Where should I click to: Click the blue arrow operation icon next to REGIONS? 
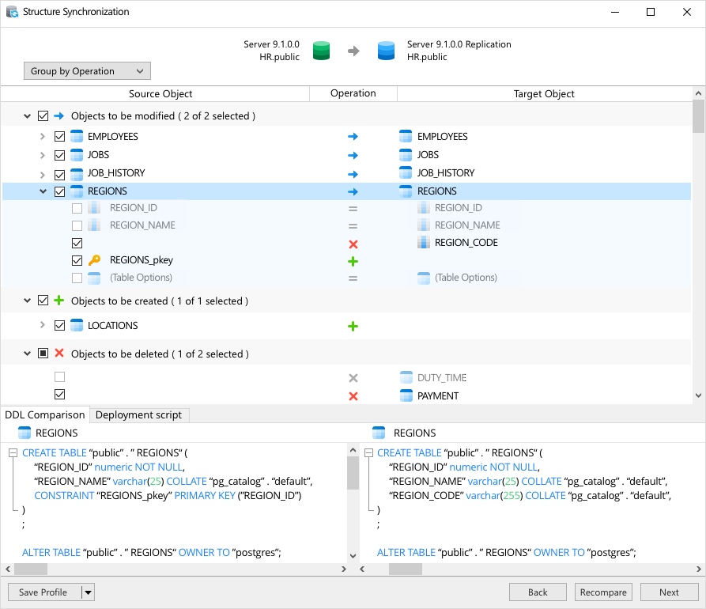pos(353,191)
